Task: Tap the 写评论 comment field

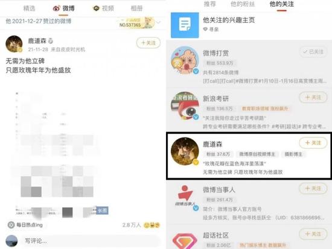Action: click(91, 241)
